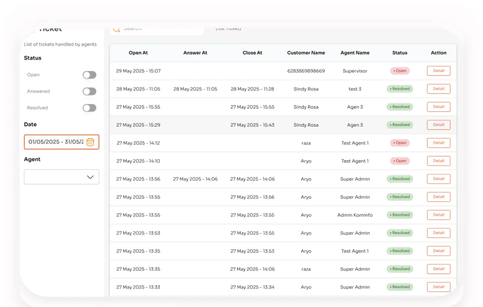Click the answer time 27 May 2025 - 14:06

click(x=195, y=179)
